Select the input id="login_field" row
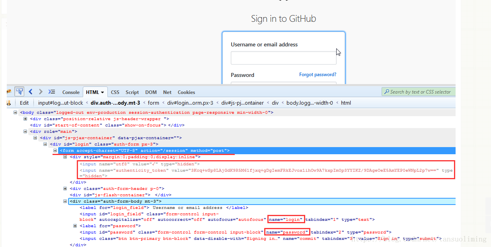 [227, 216]
